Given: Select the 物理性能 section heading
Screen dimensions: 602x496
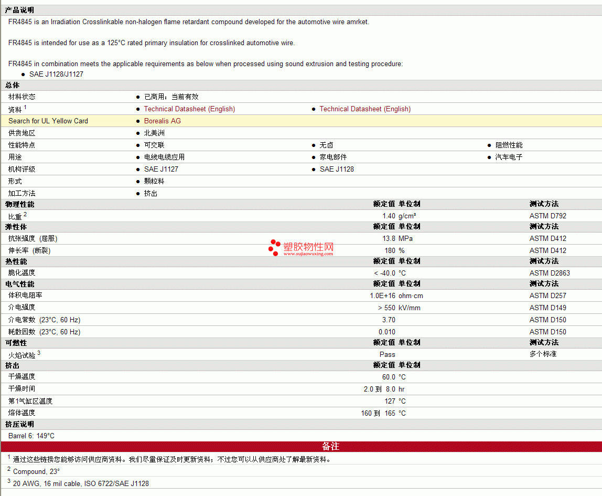Looking at the screenshot, I should point(19,204).
